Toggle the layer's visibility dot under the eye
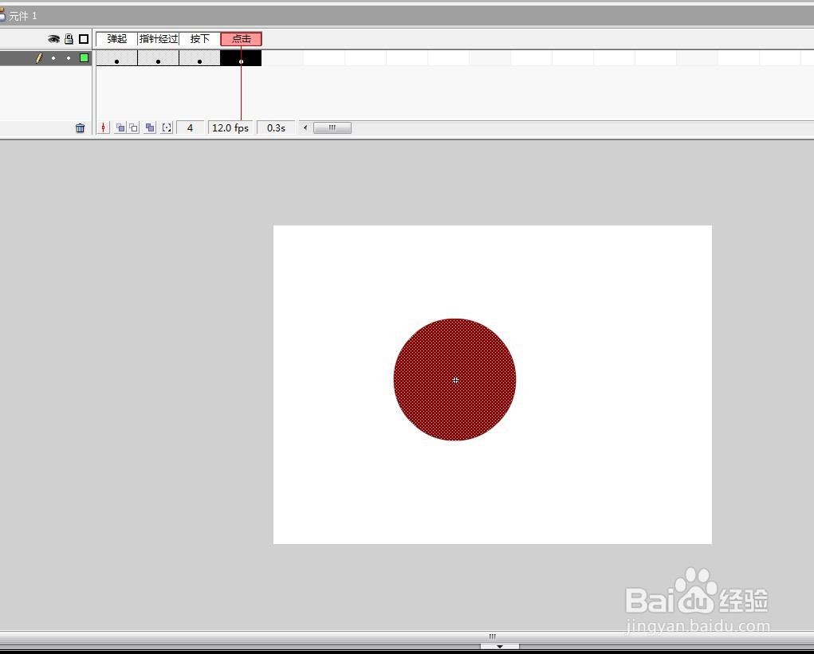 (x=53, y=58)
